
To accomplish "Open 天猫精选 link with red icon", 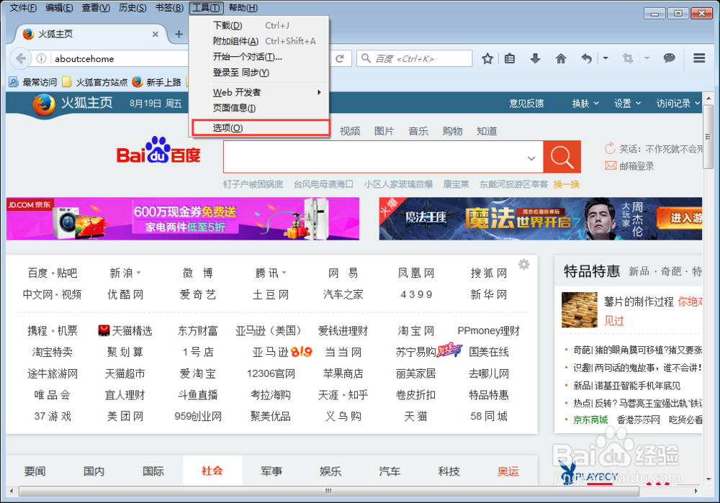I will pyautogui.click(x=125, y=330).
